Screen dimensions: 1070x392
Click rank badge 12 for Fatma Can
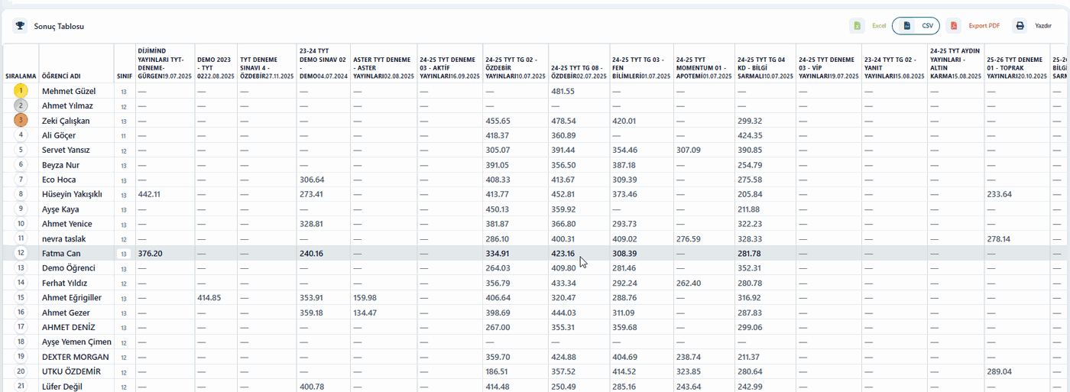[x=21, y=253]
